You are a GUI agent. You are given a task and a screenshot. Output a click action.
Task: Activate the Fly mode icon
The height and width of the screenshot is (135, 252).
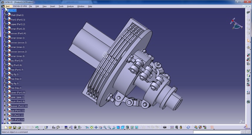tap(87, 128)
